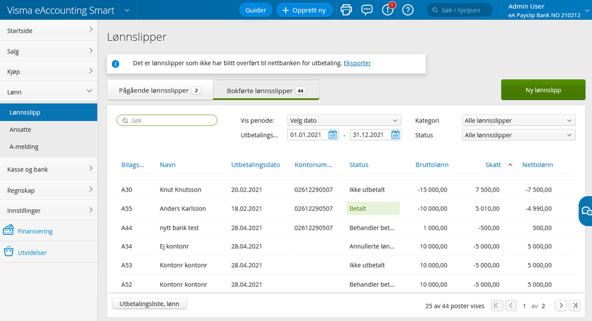Open the Kategori dropdown
This screenshot has width=592, height=321.
519,121
